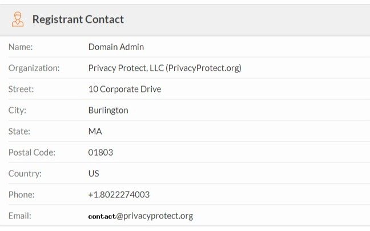Click the Street: field label
Screen dimensions: 370x231
click(x=21, y=89)
